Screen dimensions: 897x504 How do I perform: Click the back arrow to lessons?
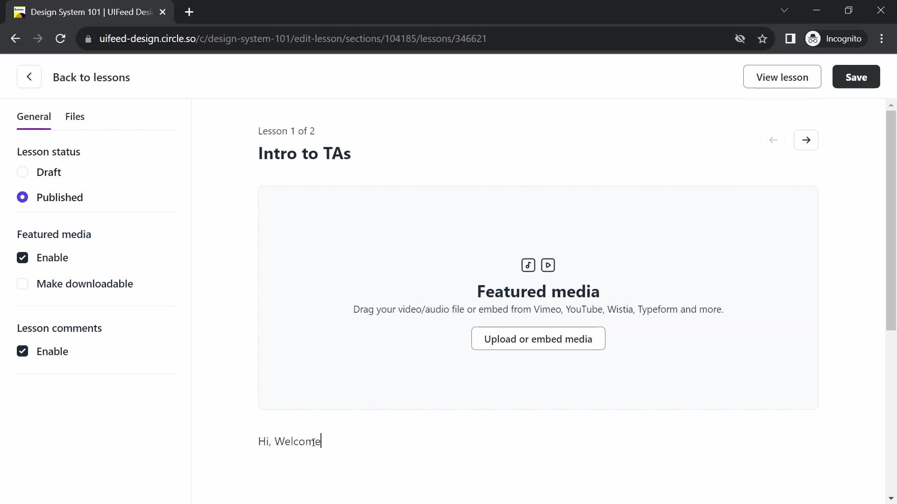click(28, 77)
